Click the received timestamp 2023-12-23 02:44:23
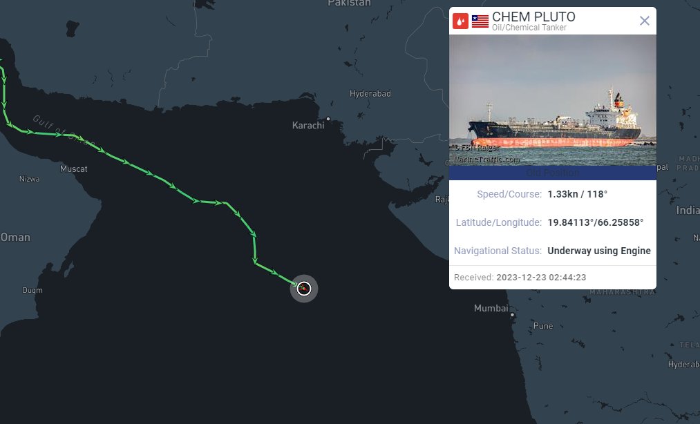Image resolution: width=700 pixels, height=424 pixels. pos(541,277)
